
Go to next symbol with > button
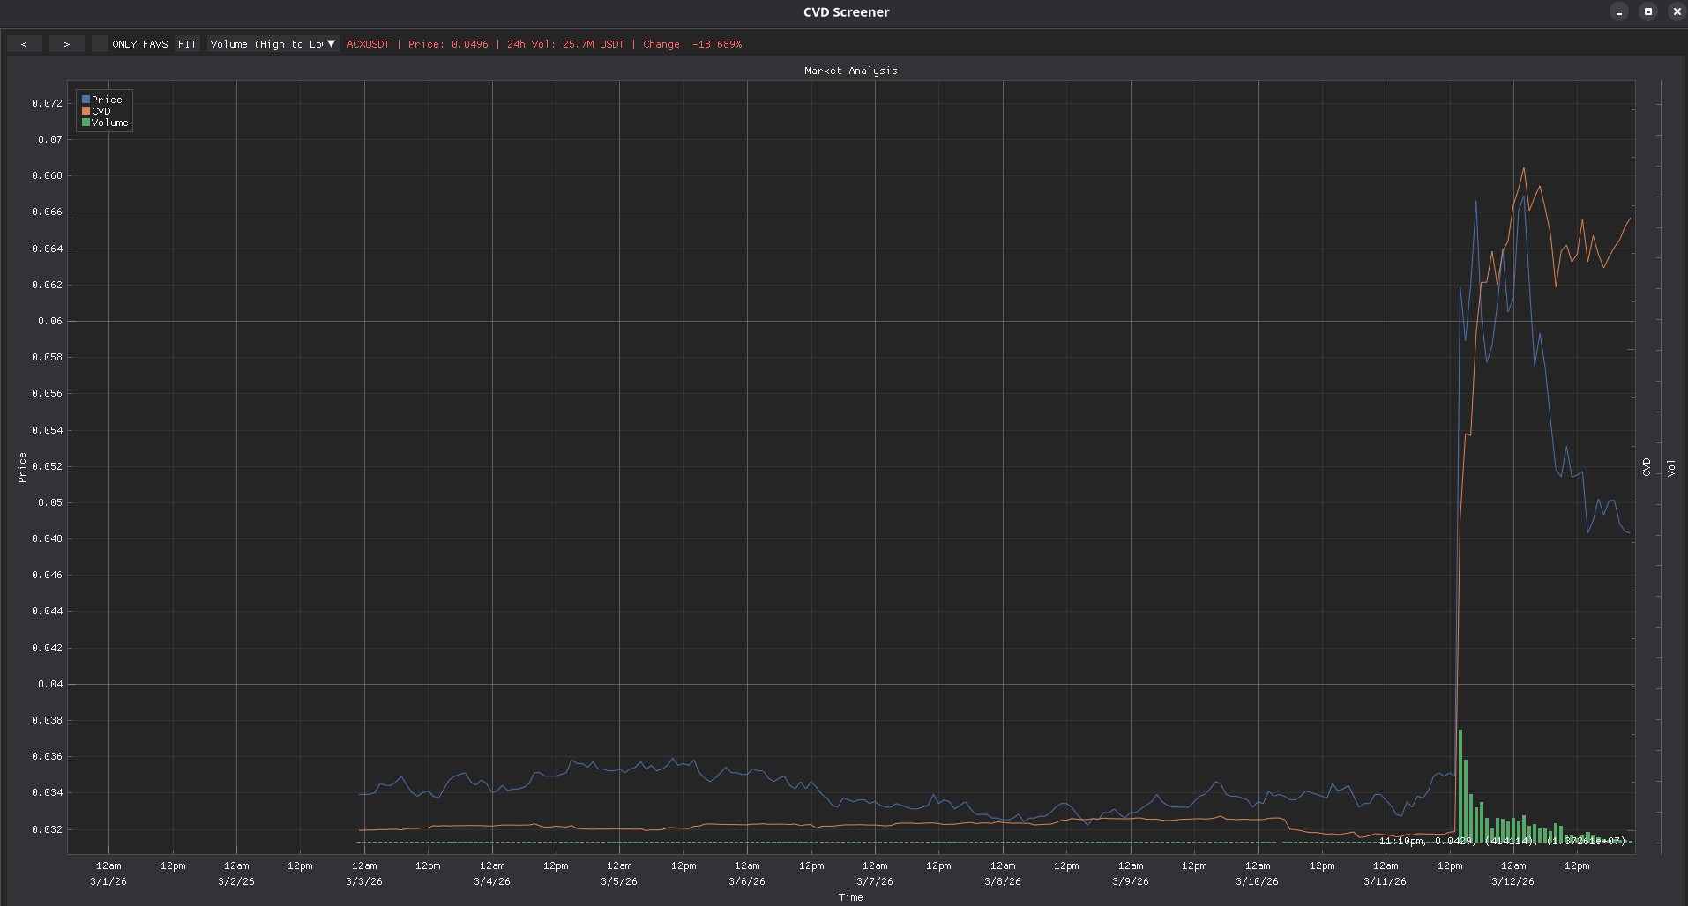click(67, 44)
